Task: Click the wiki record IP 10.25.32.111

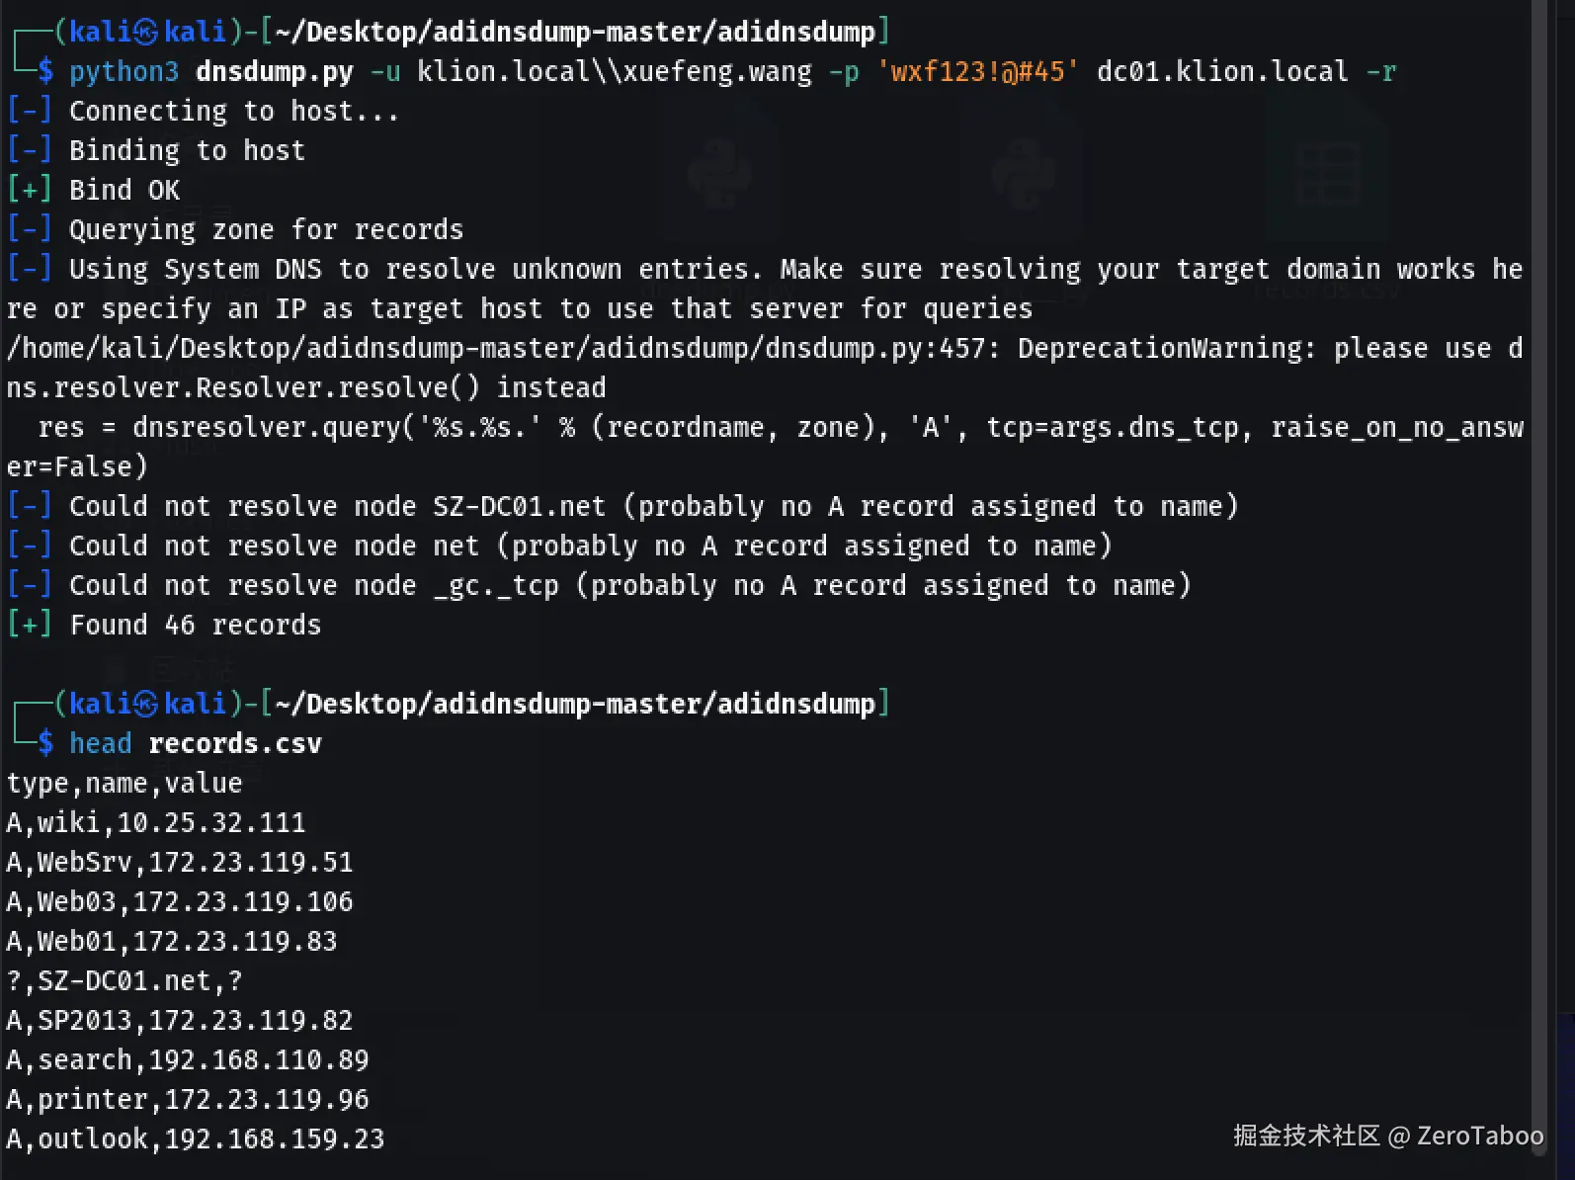Action: pyautogui.click(x=210, y=822)
